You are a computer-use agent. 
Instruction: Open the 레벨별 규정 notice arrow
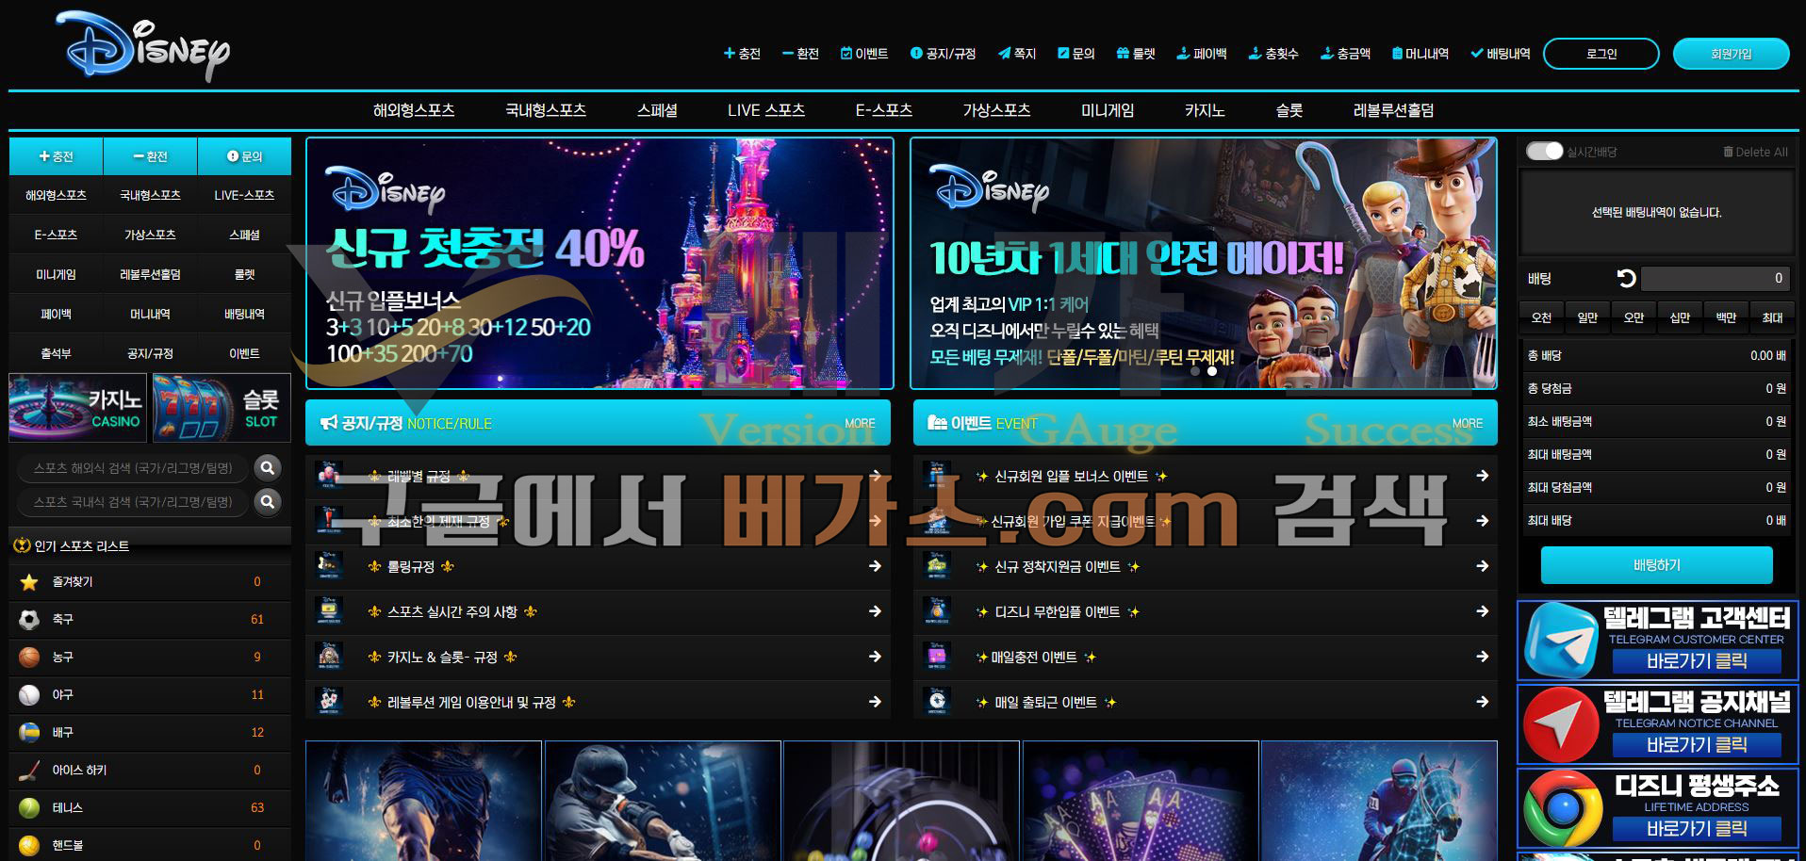tap(875, 476)
